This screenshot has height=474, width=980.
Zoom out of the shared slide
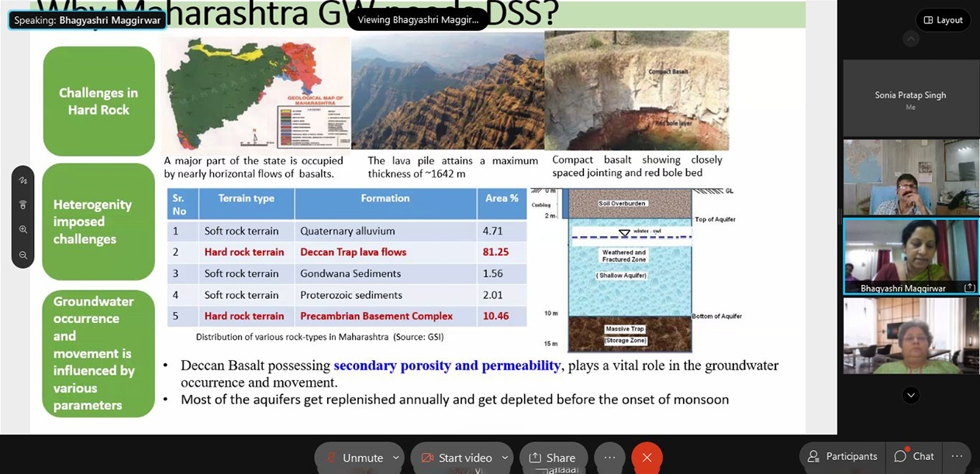(23, 255)
